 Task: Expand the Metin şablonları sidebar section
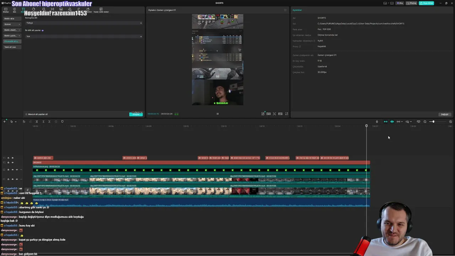pyautogui.click(x=12, y=36)
